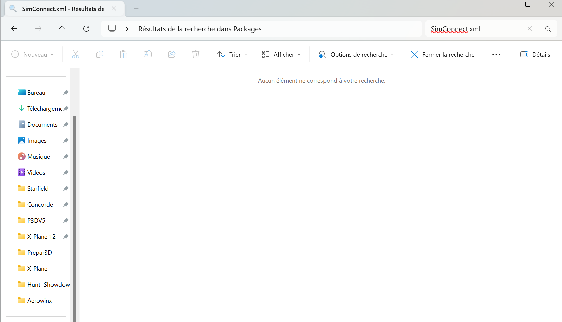Click the pin icon beside Images
562x322 pixels.
tap(66, 141)
